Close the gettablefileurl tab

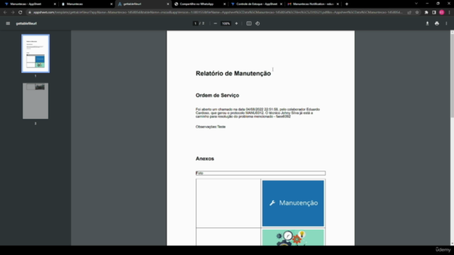[168, 4]
